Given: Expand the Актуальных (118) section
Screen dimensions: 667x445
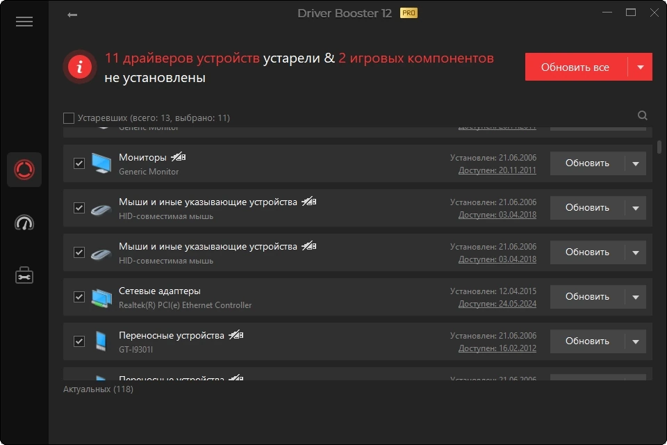Looking at the screenshot, I should (x=98, y=389).
